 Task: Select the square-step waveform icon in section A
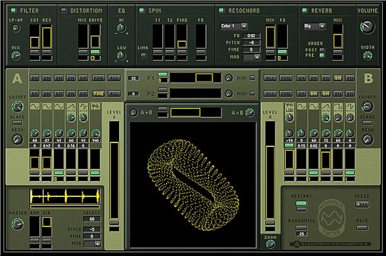[83, 106]
